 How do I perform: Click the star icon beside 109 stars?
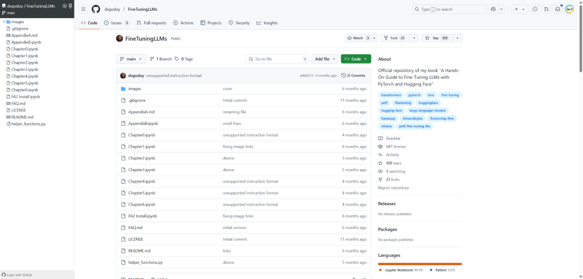click(381, 163)
